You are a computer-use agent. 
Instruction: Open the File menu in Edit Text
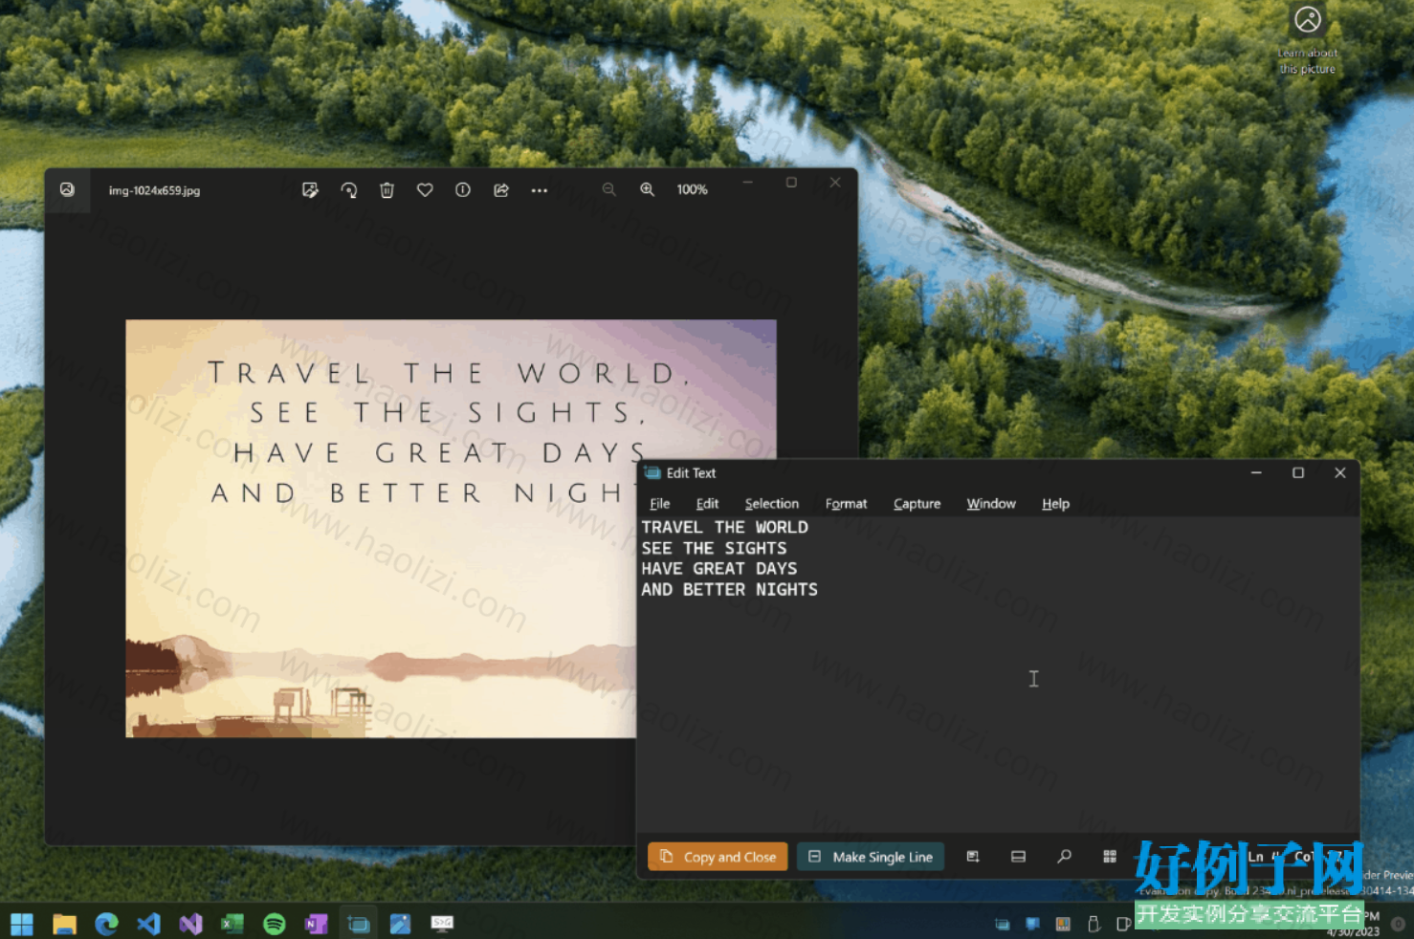(x=660, y=503)
